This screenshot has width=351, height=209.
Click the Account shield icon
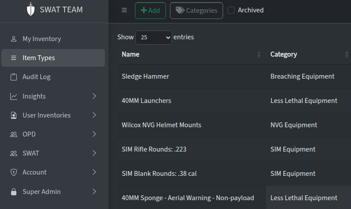tap(14, 172)
